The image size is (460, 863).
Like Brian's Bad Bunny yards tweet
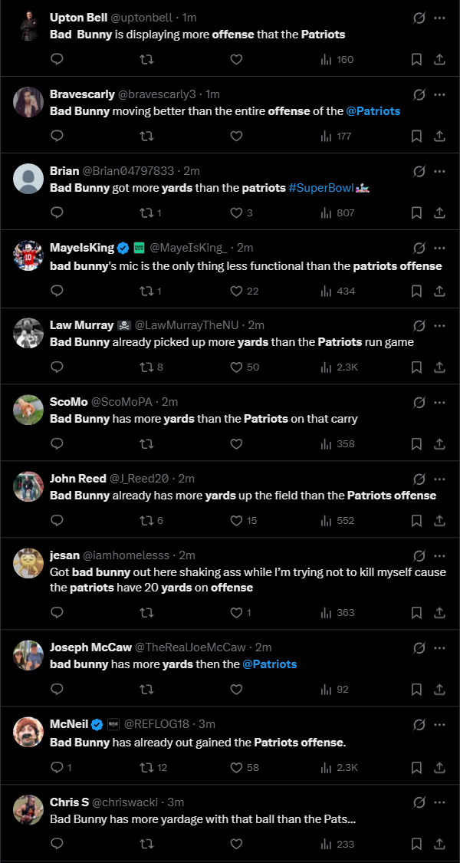point(236,212)
